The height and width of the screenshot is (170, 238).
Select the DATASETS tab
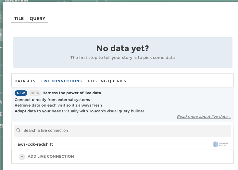(x=25, y=81)
